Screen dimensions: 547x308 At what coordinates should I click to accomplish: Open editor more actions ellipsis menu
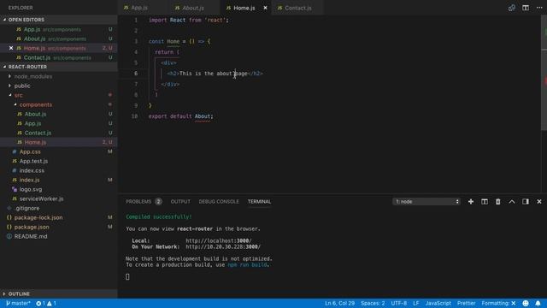[x=539, y=8]
